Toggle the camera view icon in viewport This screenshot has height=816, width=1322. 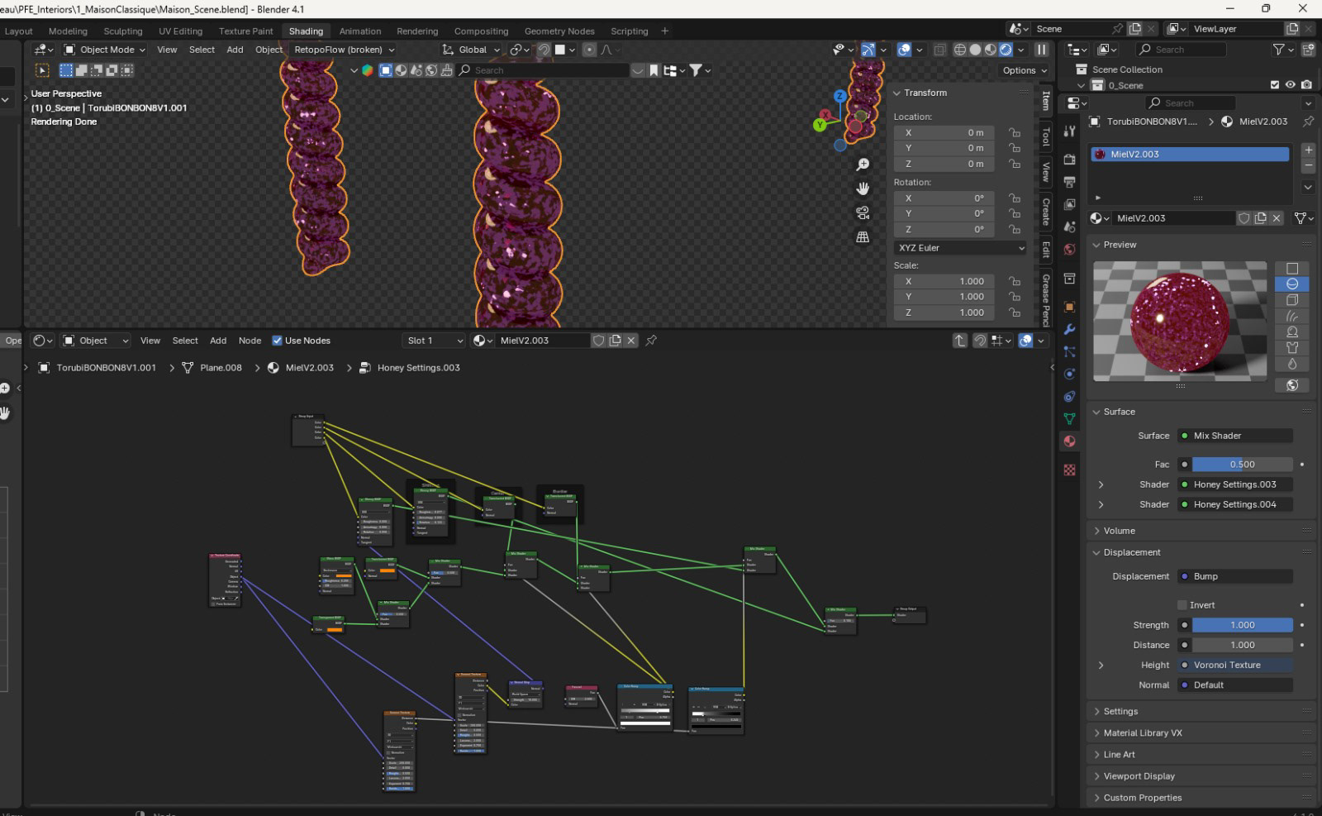pos(863,212)
